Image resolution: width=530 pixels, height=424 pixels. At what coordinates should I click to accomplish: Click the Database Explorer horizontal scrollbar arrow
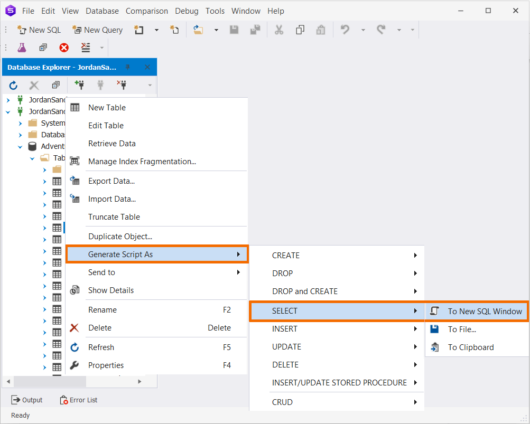[x=8, y=381]
